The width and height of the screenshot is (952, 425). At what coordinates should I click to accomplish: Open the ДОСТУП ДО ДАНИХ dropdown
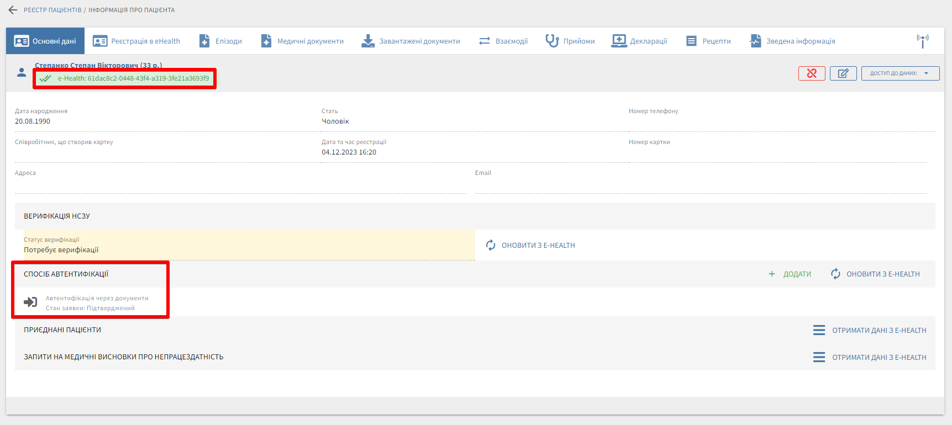click(x=900, y=73)
